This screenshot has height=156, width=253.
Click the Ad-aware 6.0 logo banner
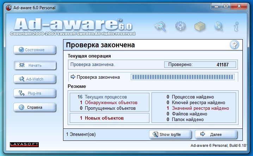pos(73,26)
